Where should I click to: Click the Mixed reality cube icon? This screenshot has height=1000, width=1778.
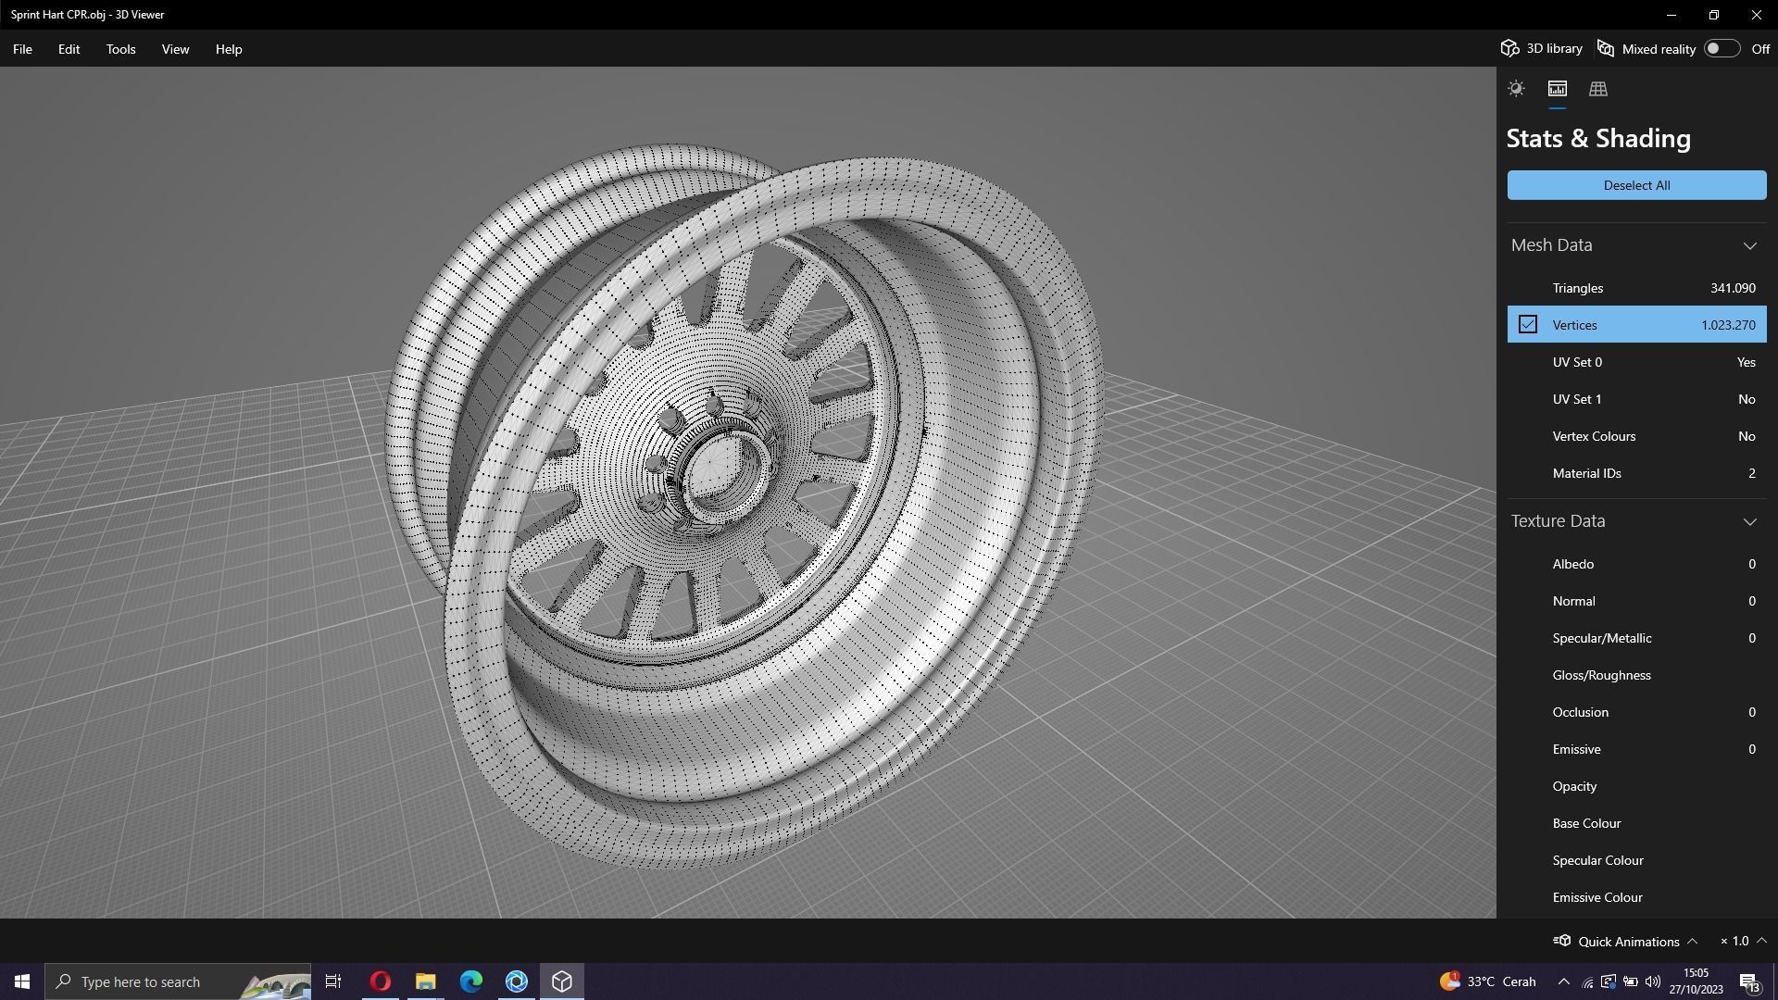pos(1606,48)
